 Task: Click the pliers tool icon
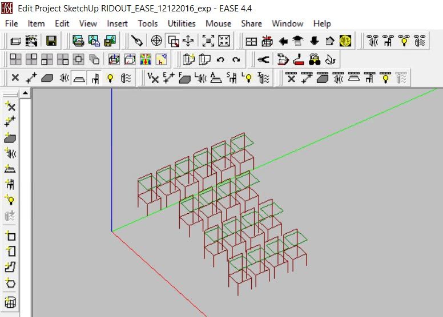coord(263,59)
